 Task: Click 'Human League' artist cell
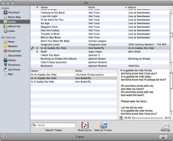pyautogui.click(x=97, y=41)
